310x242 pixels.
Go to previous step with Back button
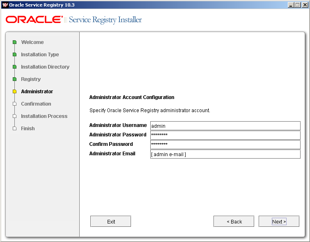pos(234,221)
